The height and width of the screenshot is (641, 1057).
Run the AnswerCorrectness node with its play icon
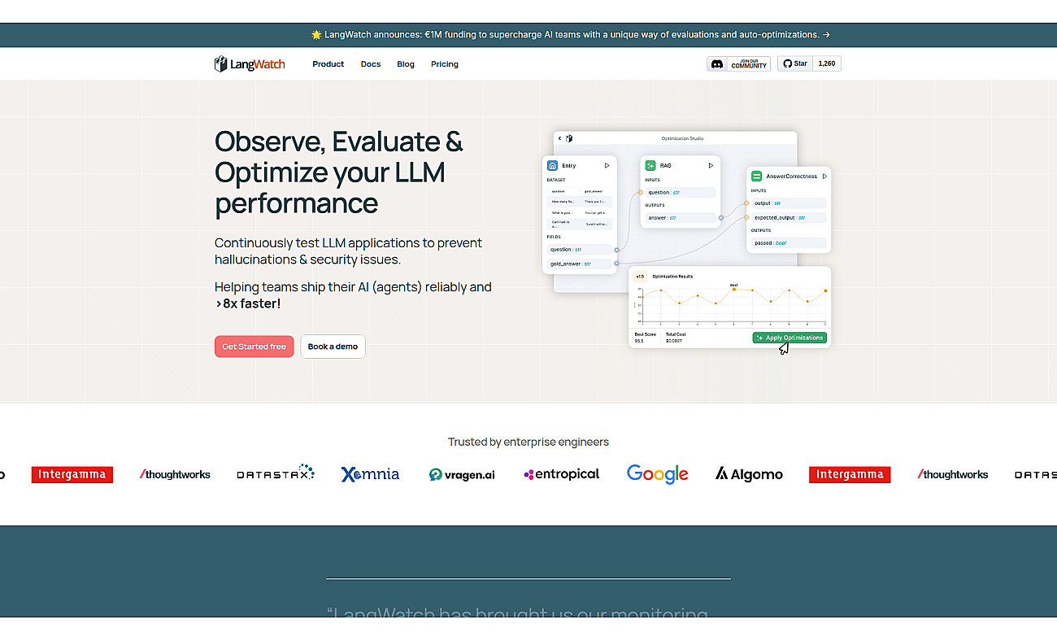[824, 176]
